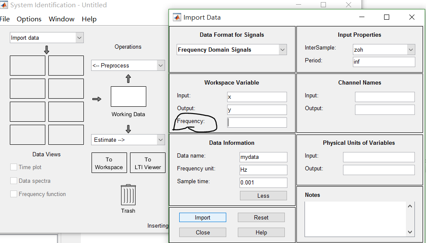
Task: Change the Frequency Domain Signals data format
Action: (x=231, y=50)
